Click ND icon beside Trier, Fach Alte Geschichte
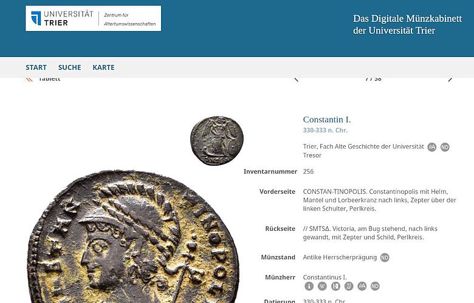Image resolution: width=474 pixels, height=303 pixels. pos(445,147)
